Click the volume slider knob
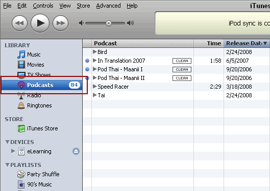This screenshot has height=191, width=270. click(x=109, y=23)
